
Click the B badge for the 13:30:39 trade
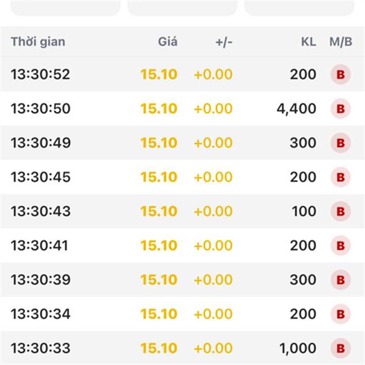click(x=341, y=280)
